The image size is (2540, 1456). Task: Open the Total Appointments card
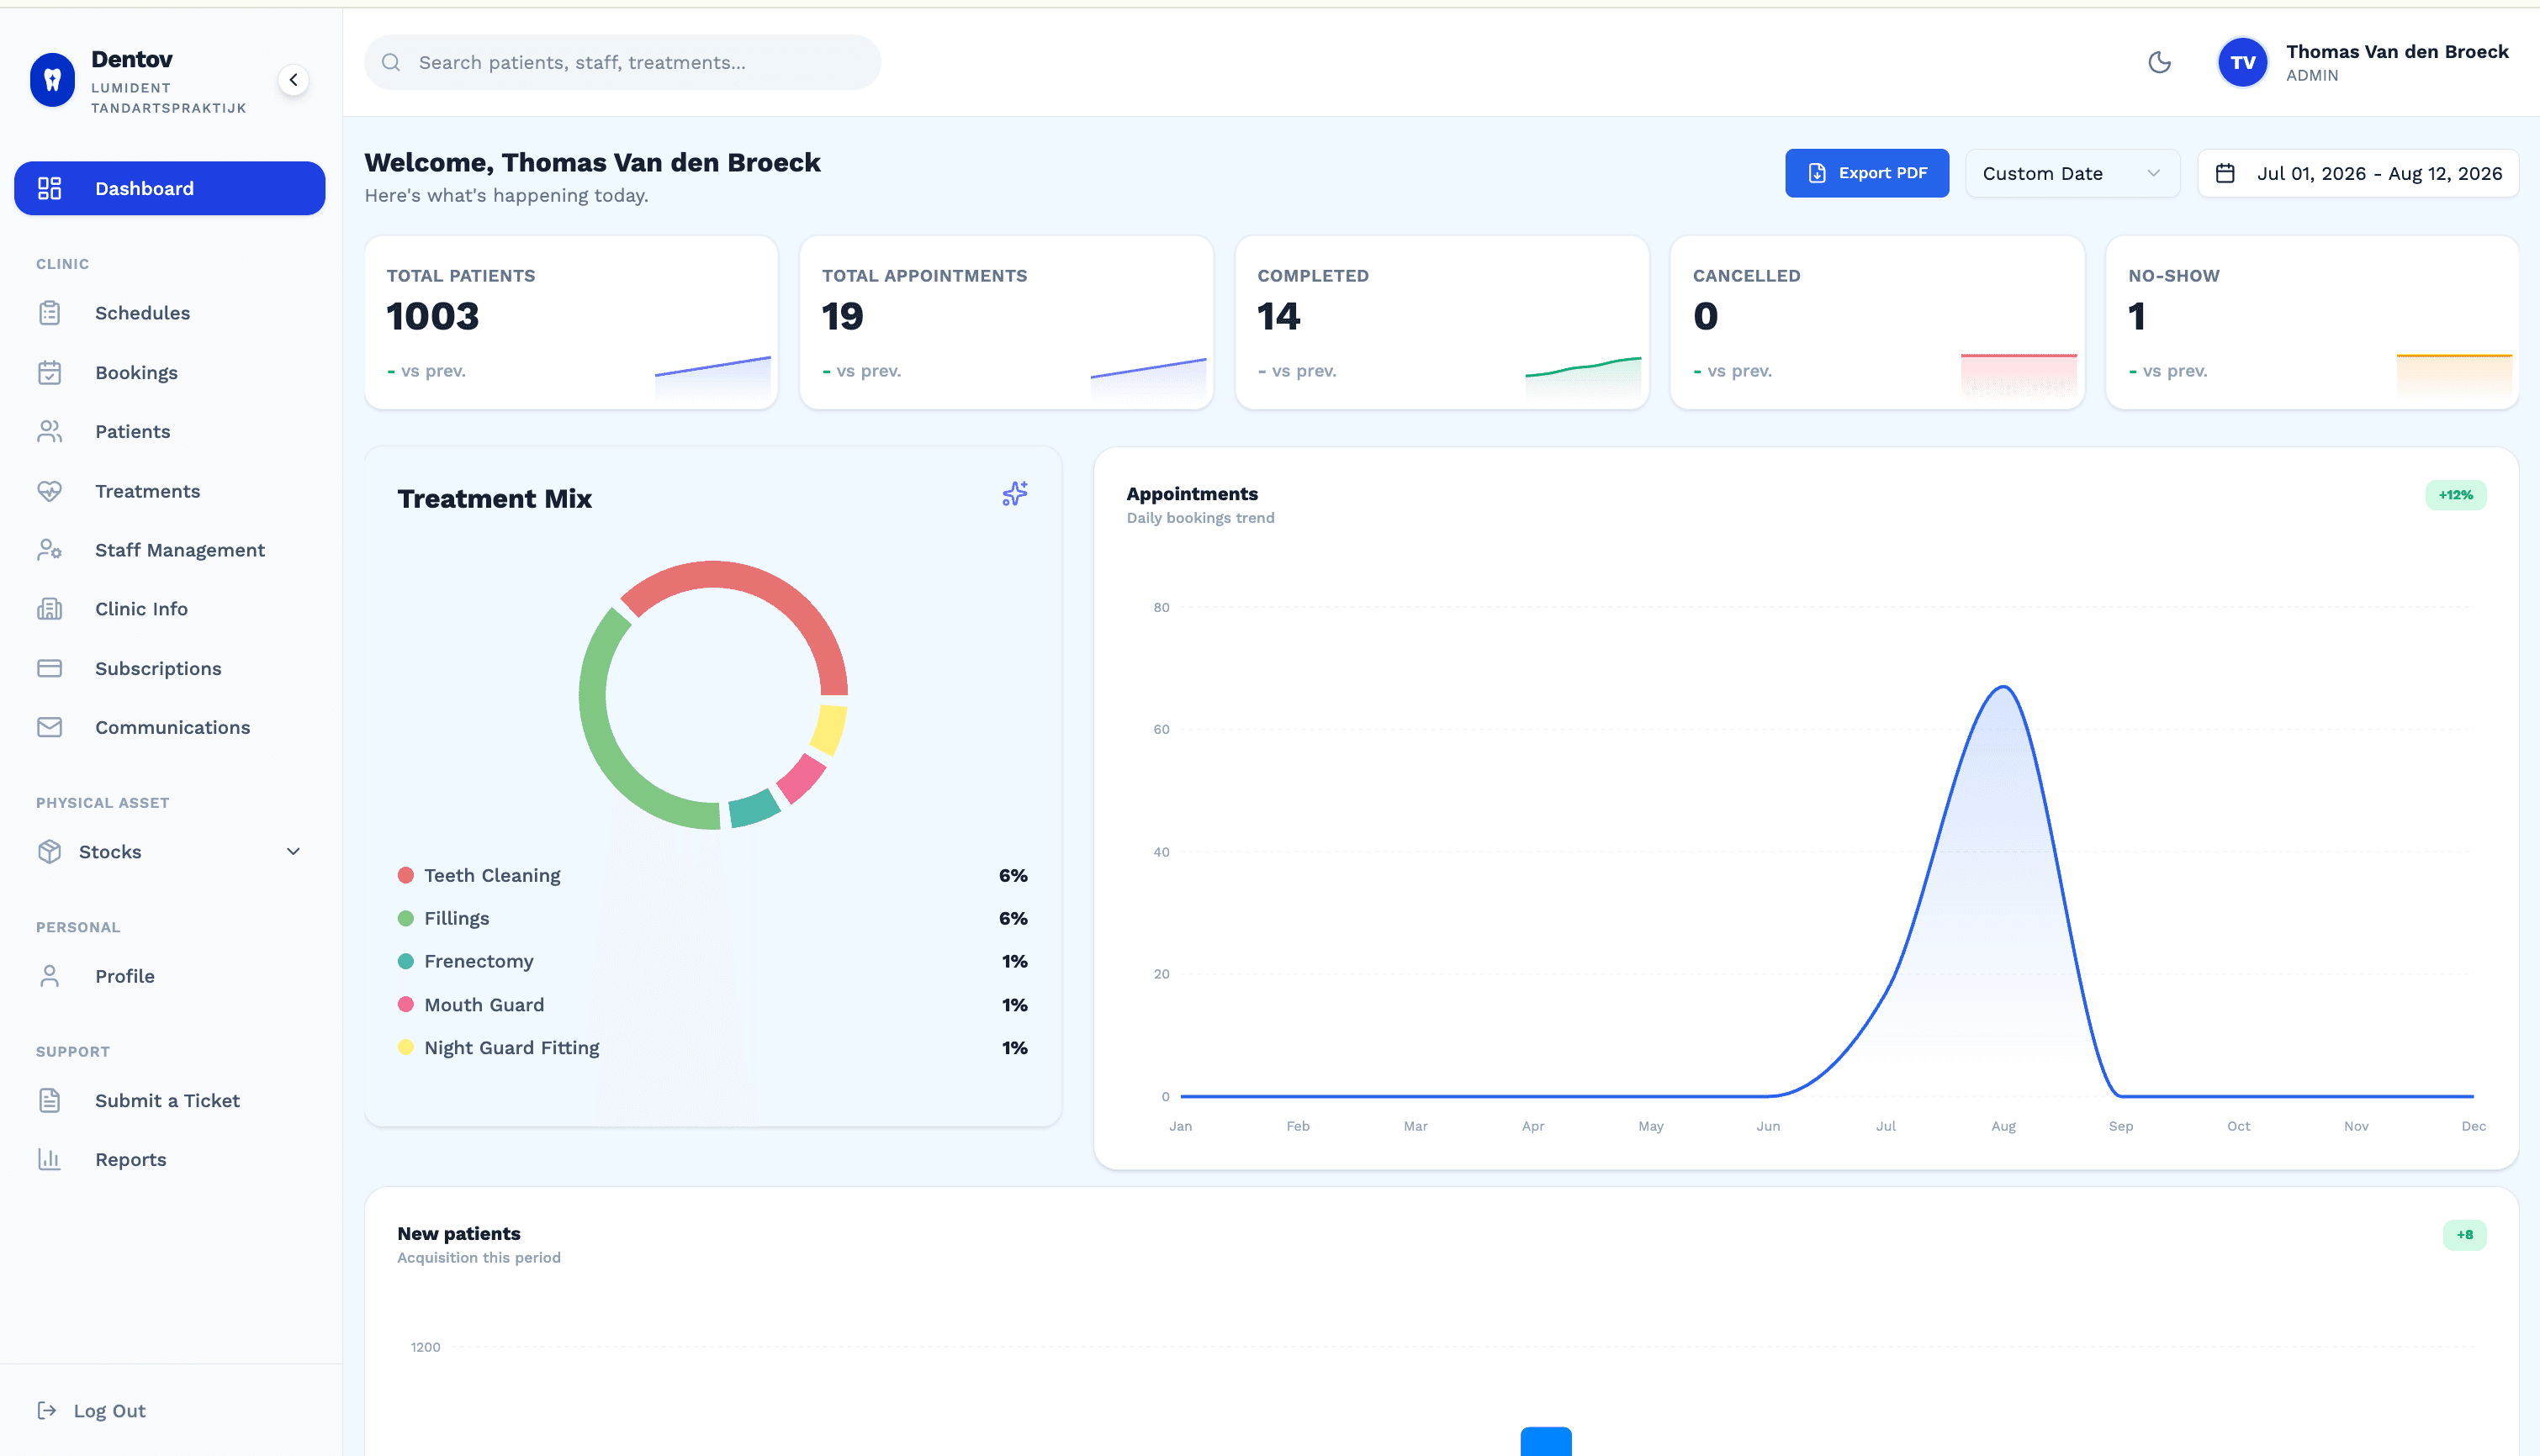(1007, 322)
